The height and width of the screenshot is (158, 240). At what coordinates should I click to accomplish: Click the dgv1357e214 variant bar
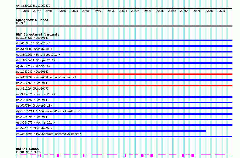pyautogui.click(x=124, y=114)
